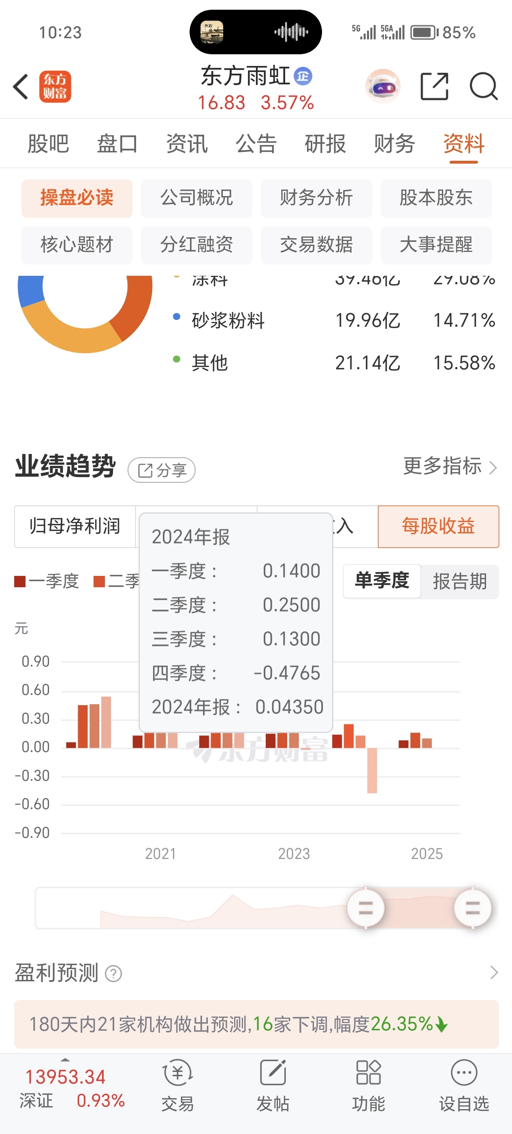
Task: Tap the 2025 quarterly bars group
Action: (415, 740)
